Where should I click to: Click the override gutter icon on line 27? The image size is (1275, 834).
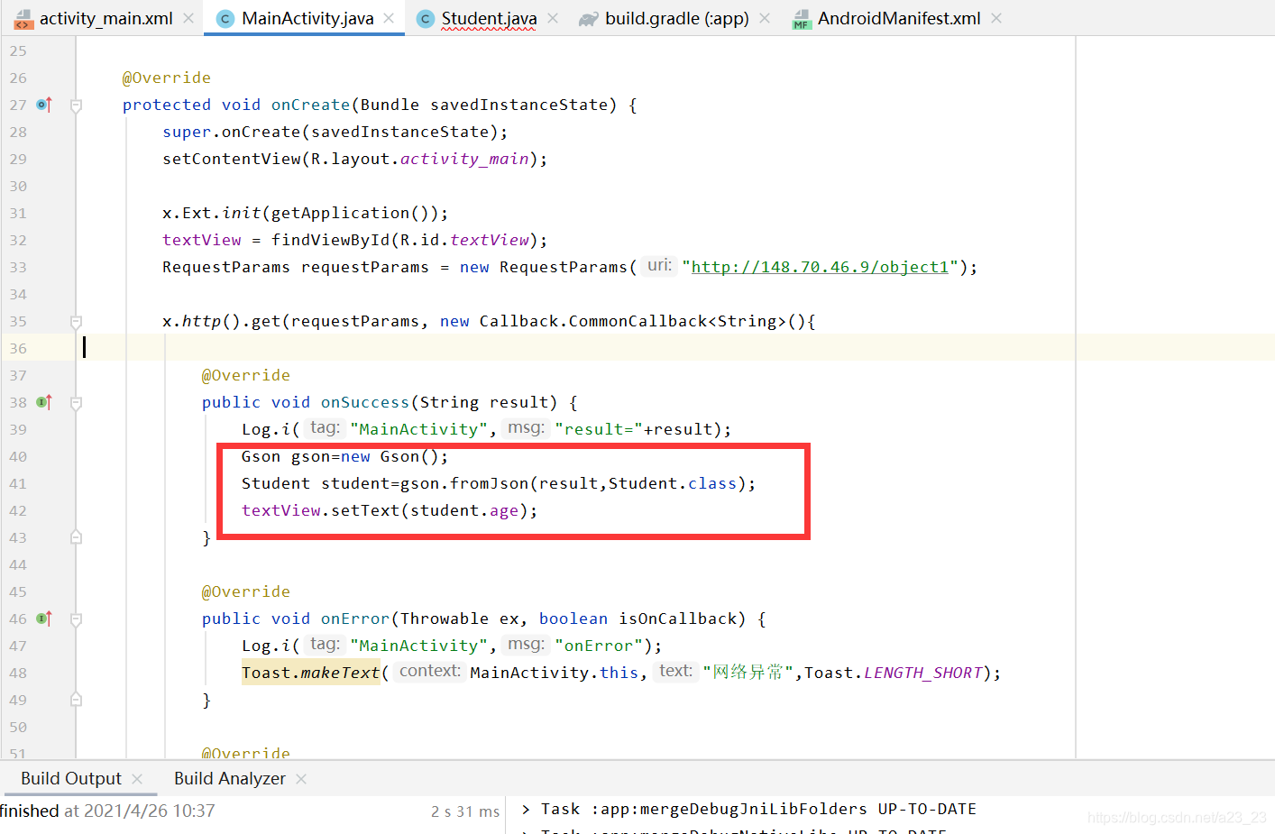click(44, 105)
